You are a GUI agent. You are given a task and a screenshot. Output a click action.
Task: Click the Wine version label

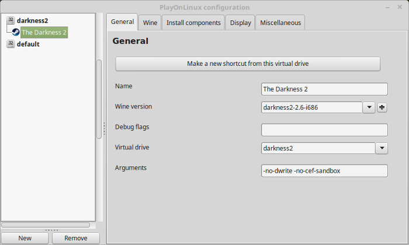click(133, 107)
